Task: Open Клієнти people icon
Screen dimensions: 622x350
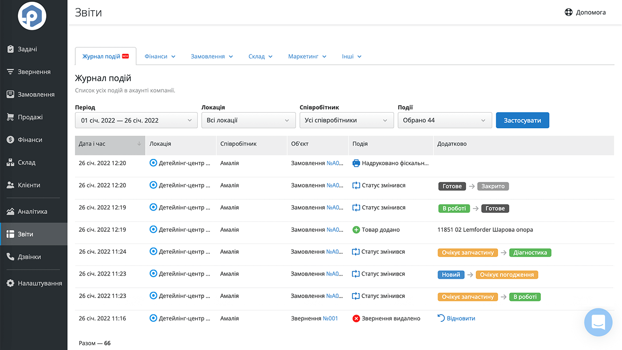Action: coord(10,185)
